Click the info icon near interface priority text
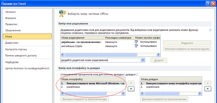 coord(137,75)
